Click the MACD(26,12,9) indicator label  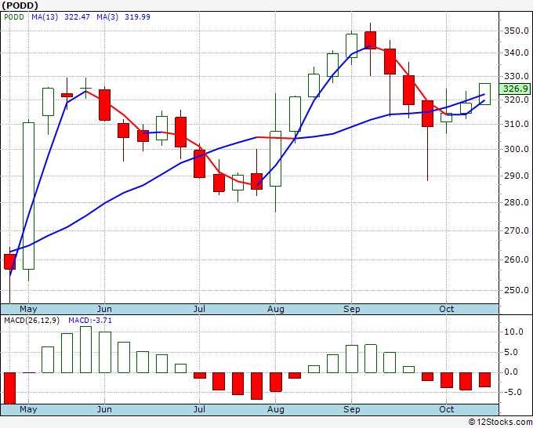31,321
